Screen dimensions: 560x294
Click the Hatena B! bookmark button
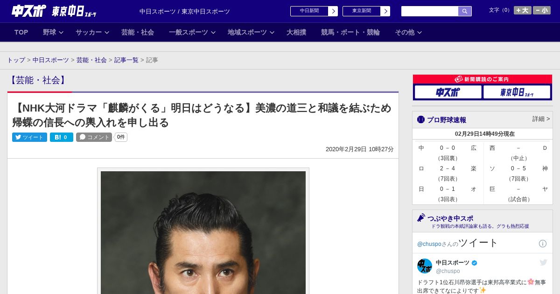coord(62,137)
